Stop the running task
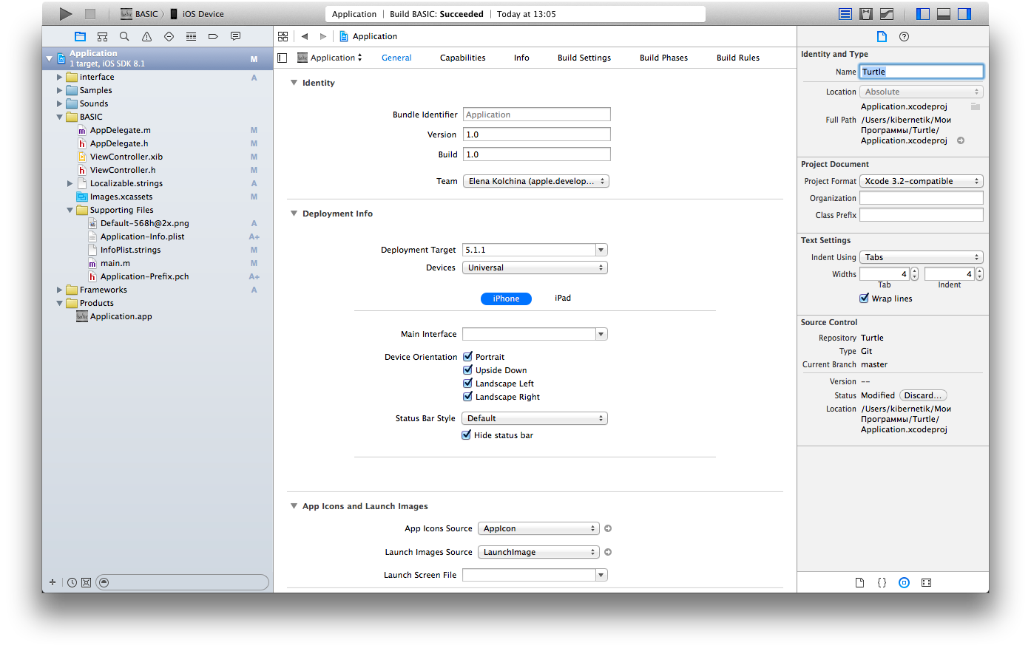 [90, 13]
